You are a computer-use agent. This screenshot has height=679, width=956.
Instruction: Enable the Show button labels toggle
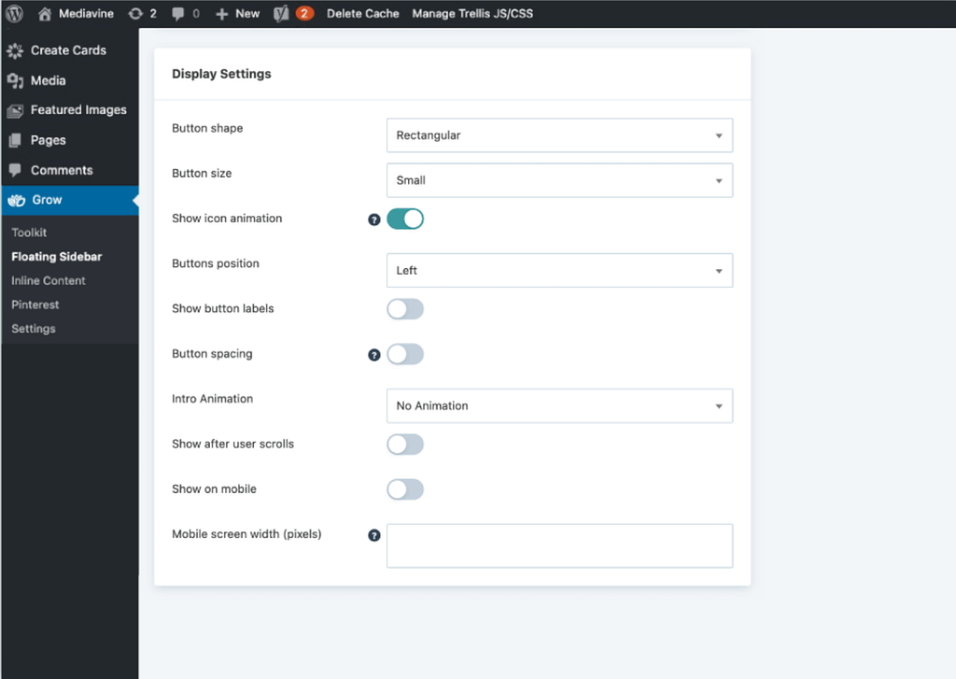coord(405,309)
